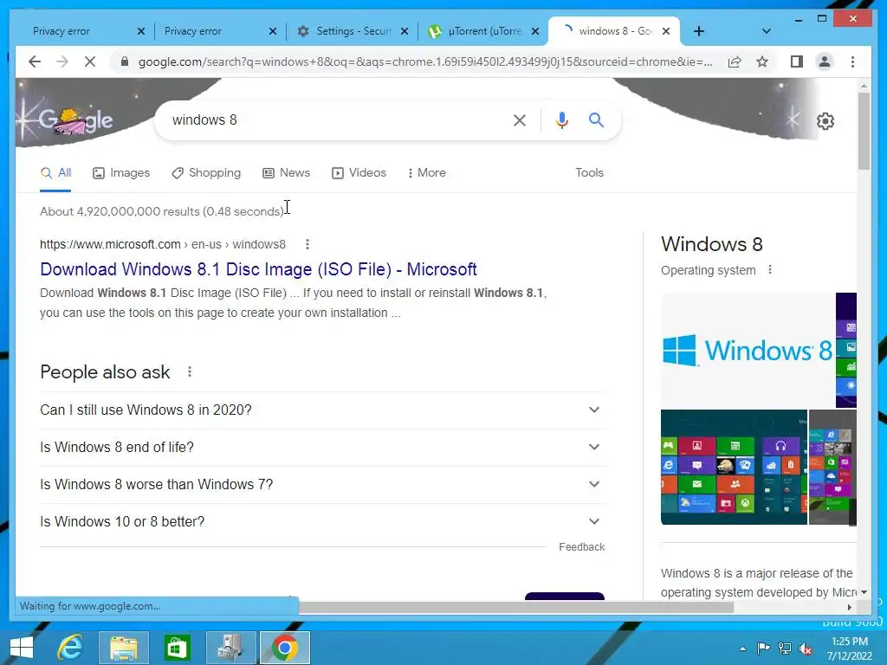Click the Google doodle logo

pos(76,121)
